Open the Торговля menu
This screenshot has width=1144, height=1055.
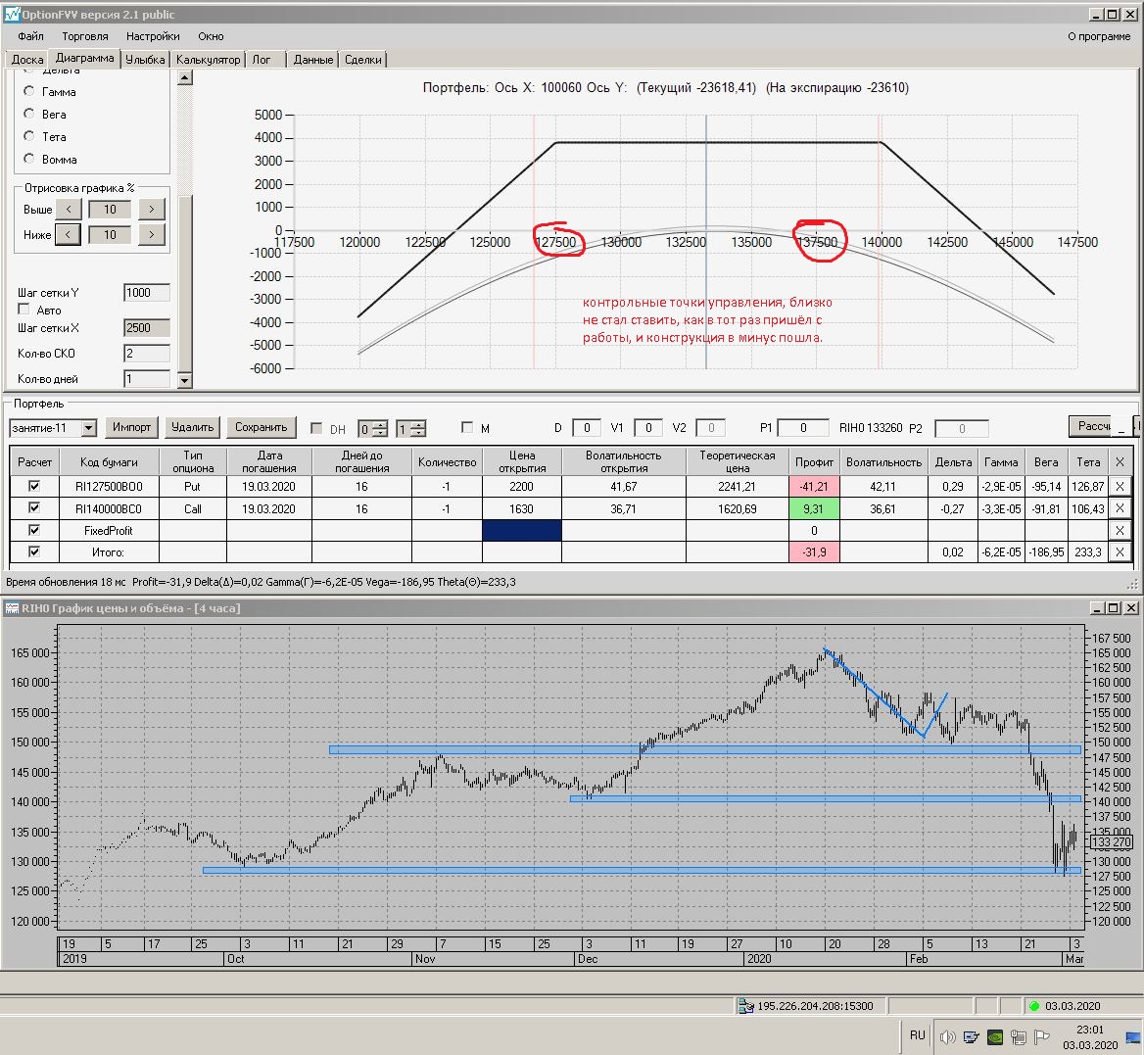coord(84,36)
